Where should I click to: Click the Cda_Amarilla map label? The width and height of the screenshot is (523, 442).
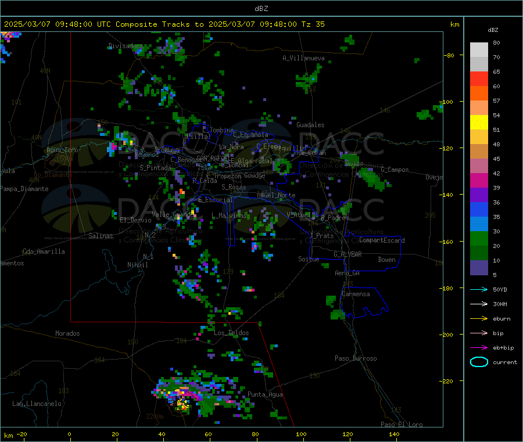(44, 251)
